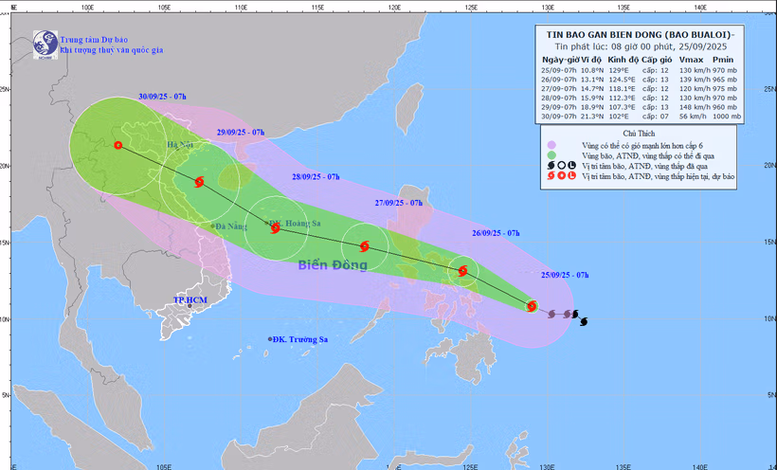This screenshot has width=777, height=470.
Task: Select the storm center icon for 26/09/25 - 07h
Action: pyautogui.click(x=463, y=271)
